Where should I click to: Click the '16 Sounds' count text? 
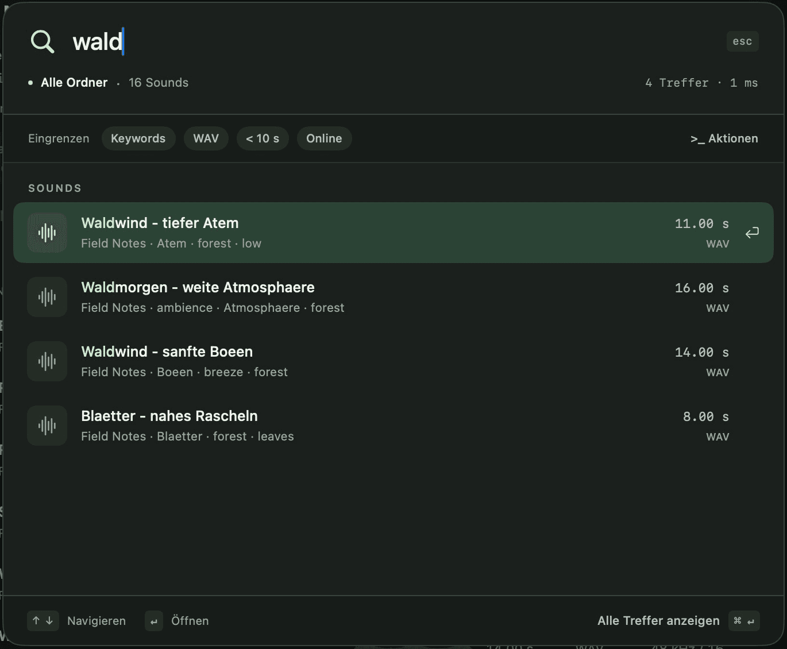159,83
